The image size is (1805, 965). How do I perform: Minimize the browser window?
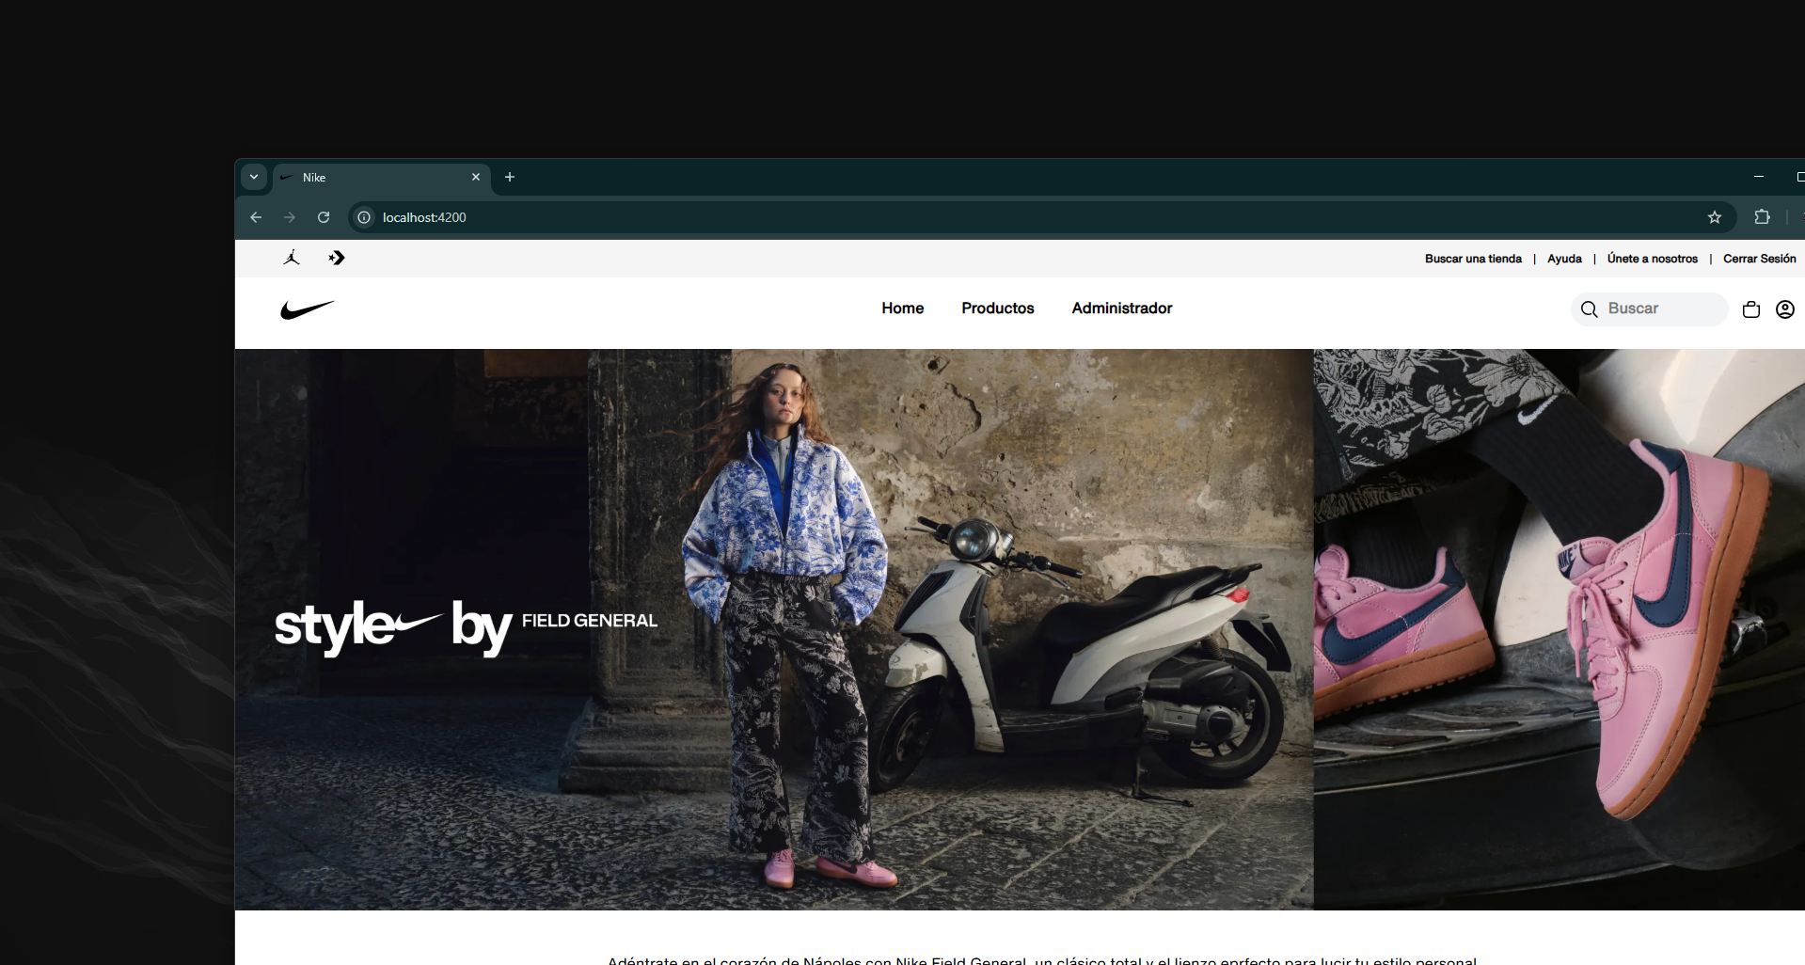[1758, 177]
